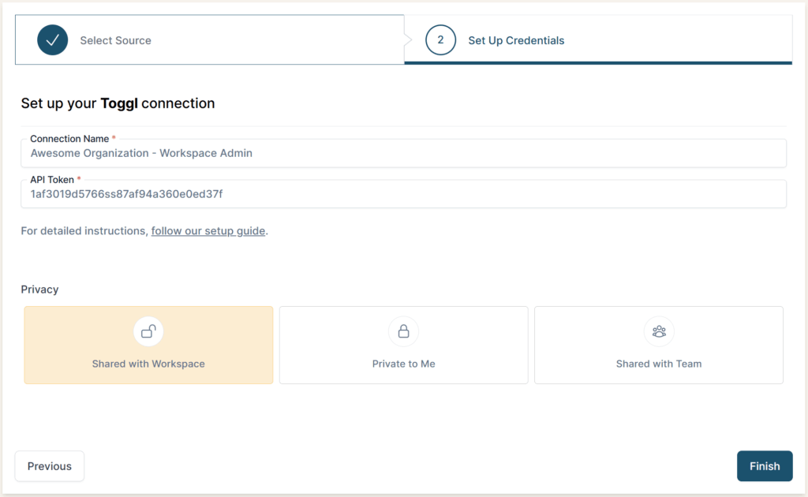The width and height of the screenshot is (808, 497).
Task: Click the Previous button
Action: 50,466
